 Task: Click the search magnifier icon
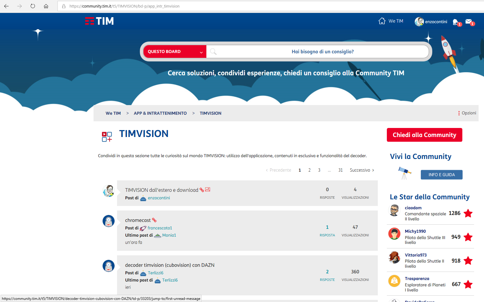[213, 51]
